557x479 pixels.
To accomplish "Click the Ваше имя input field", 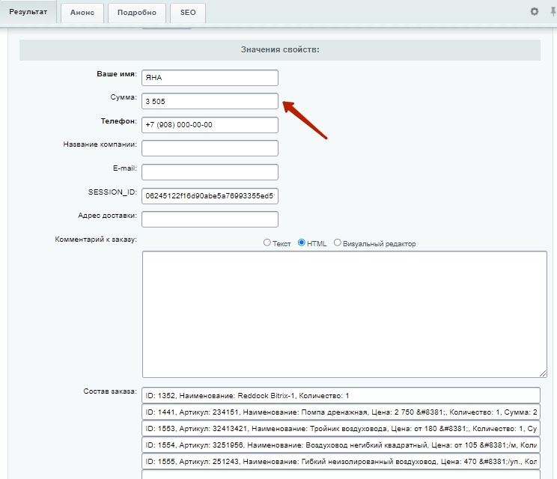I will click(x=210, y=78).
